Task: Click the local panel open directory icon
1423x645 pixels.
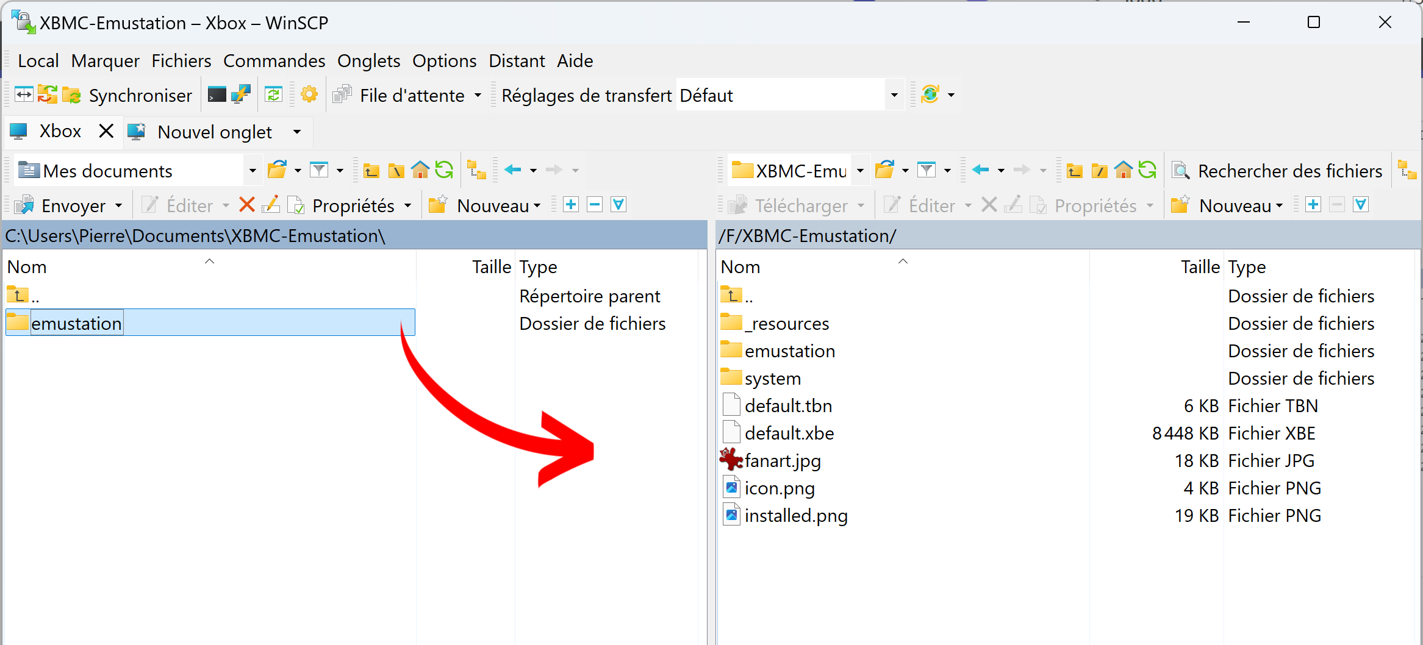Action: 278,170
